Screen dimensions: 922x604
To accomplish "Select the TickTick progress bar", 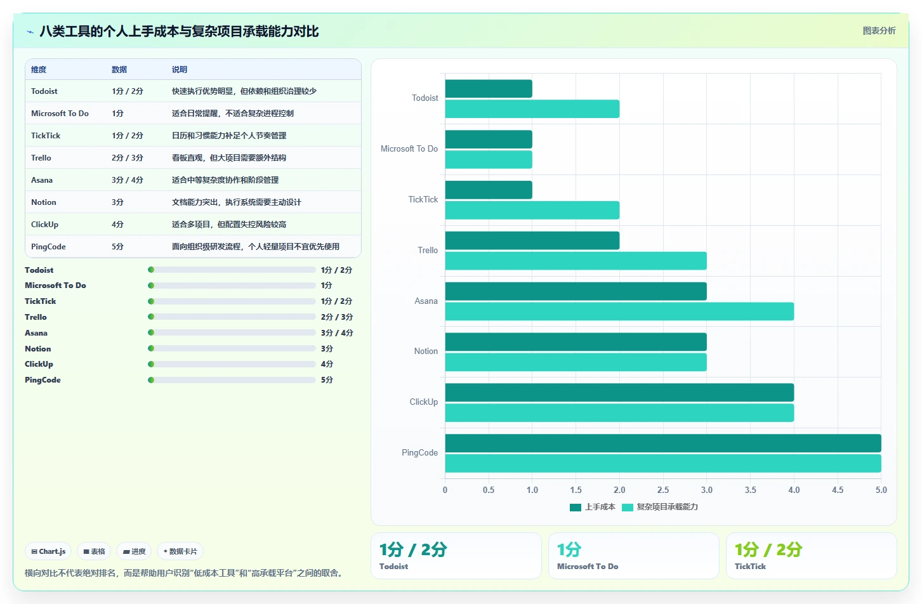I will pyautogui.click(x=232, y=301).
